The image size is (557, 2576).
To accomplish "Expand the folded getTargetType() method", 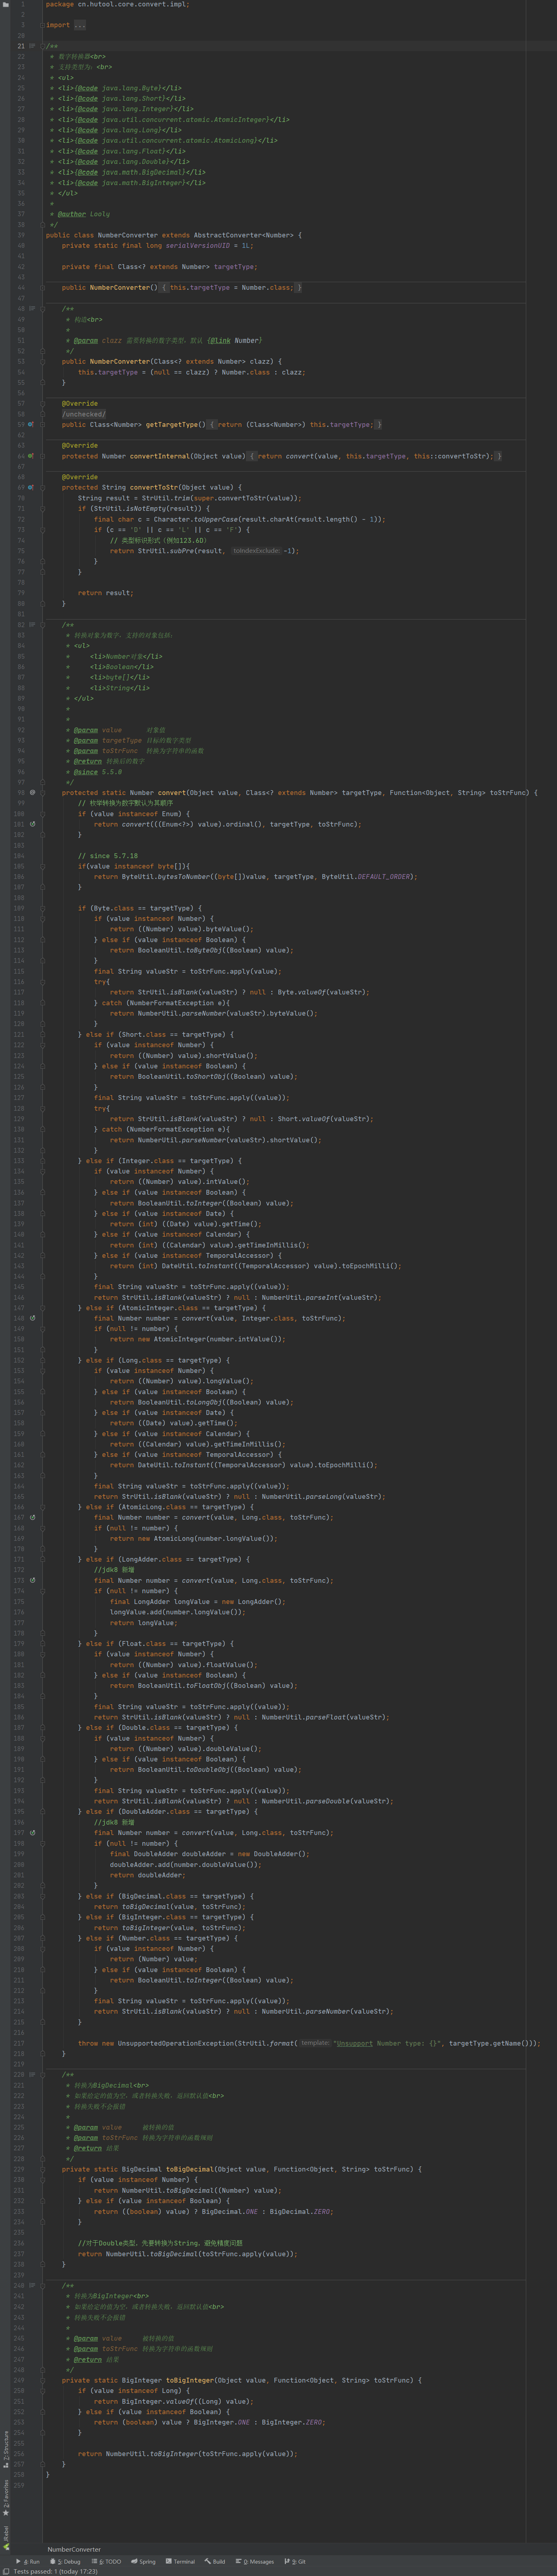I will [x=42, y=424].
